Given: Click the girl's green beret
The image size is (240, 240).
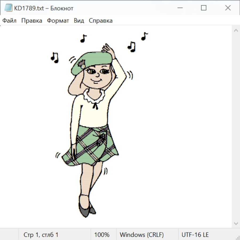Looking at the screenshot, I should click(93, 60).
